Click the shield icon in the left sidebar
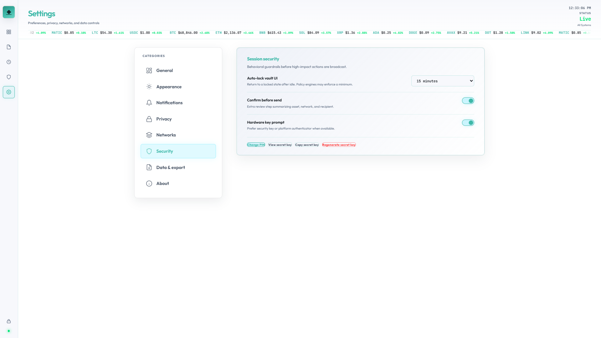This screenshot has height=338, width=601. [x=9, y=77]
